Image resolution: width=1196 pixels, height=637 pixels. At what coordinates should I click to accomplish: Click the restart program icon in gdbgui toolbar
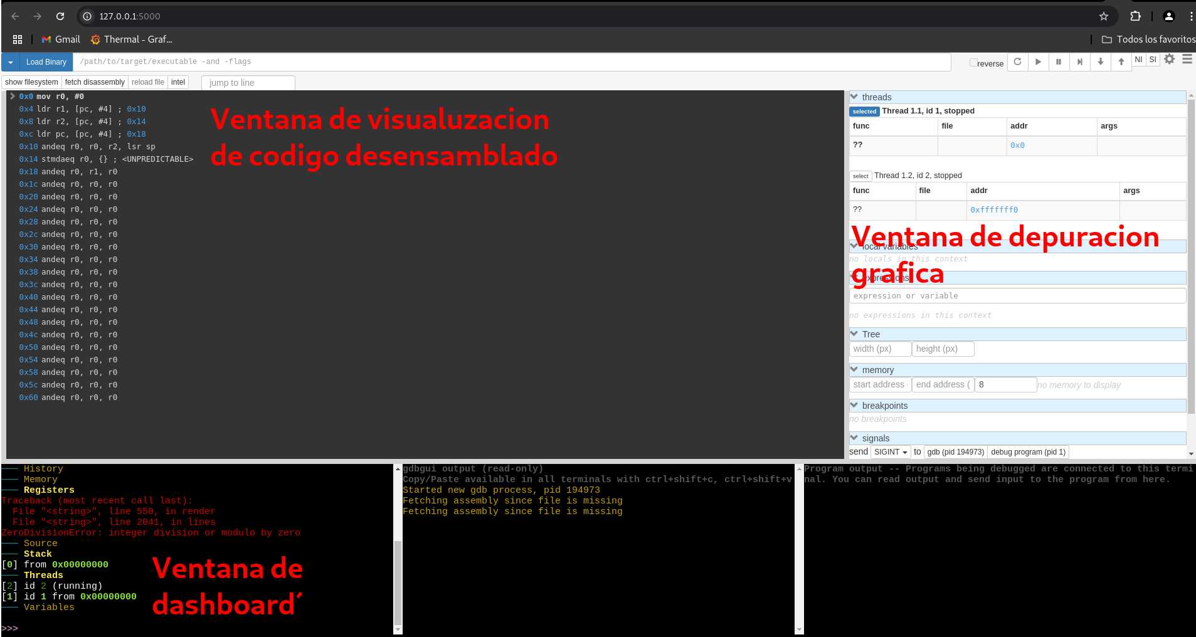[1017, 61]
